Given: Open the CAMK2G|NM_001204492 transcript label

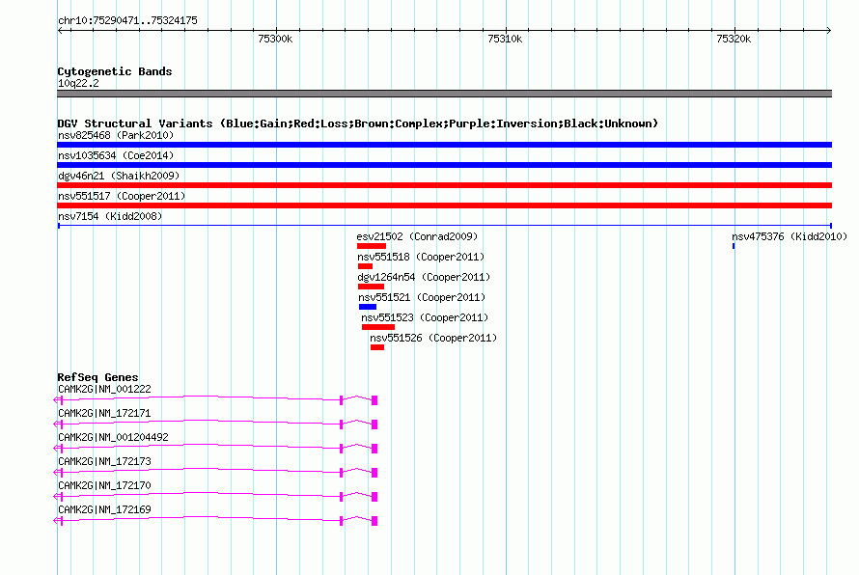Looking at the screenshot, I should pos(113,438).
